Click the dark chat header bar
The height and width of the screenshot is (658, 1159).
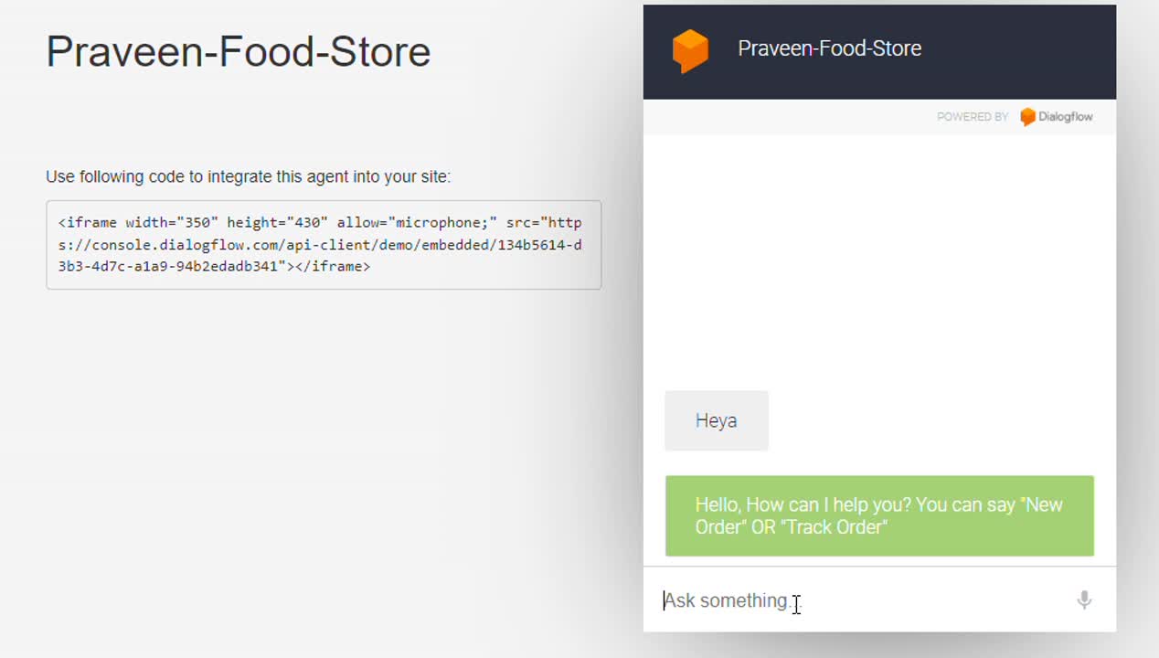pyautogui.click(x=879, y=52)
